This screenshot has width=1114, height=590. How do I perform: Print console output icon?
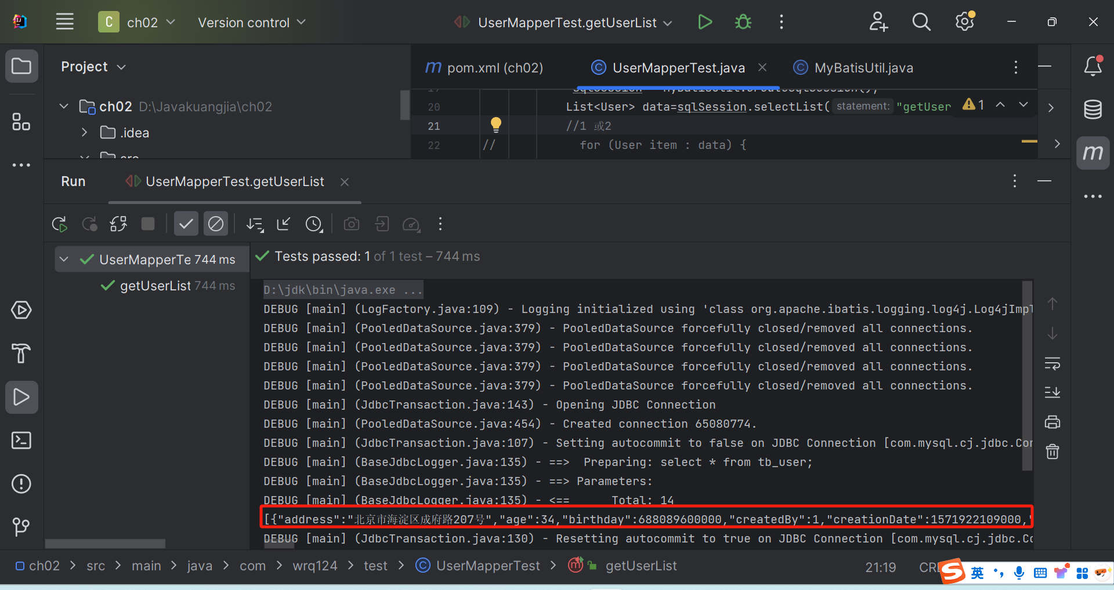click(1052, 422)
